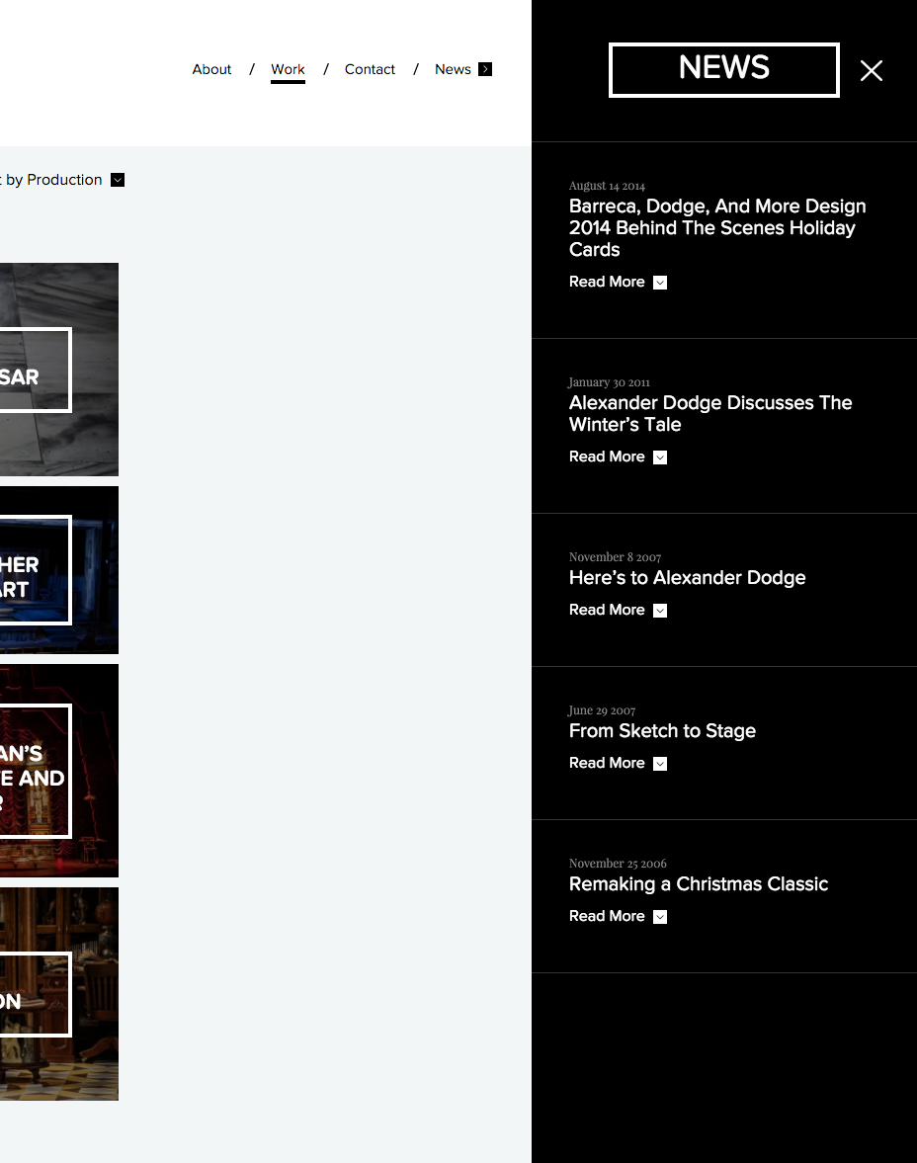
Task: Click chevron icon under Remaking a Christmas Classic
Action: (x=660, y=917)
